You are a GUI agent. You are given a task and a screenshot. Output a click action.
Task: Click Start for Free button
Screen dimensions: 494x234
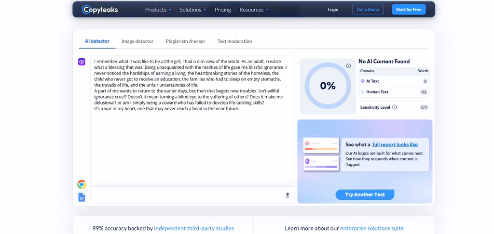(x=409, y=10)
